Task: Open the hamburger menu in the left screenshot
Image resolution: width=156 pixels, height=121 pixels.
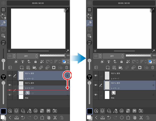Action: point(3,10)
